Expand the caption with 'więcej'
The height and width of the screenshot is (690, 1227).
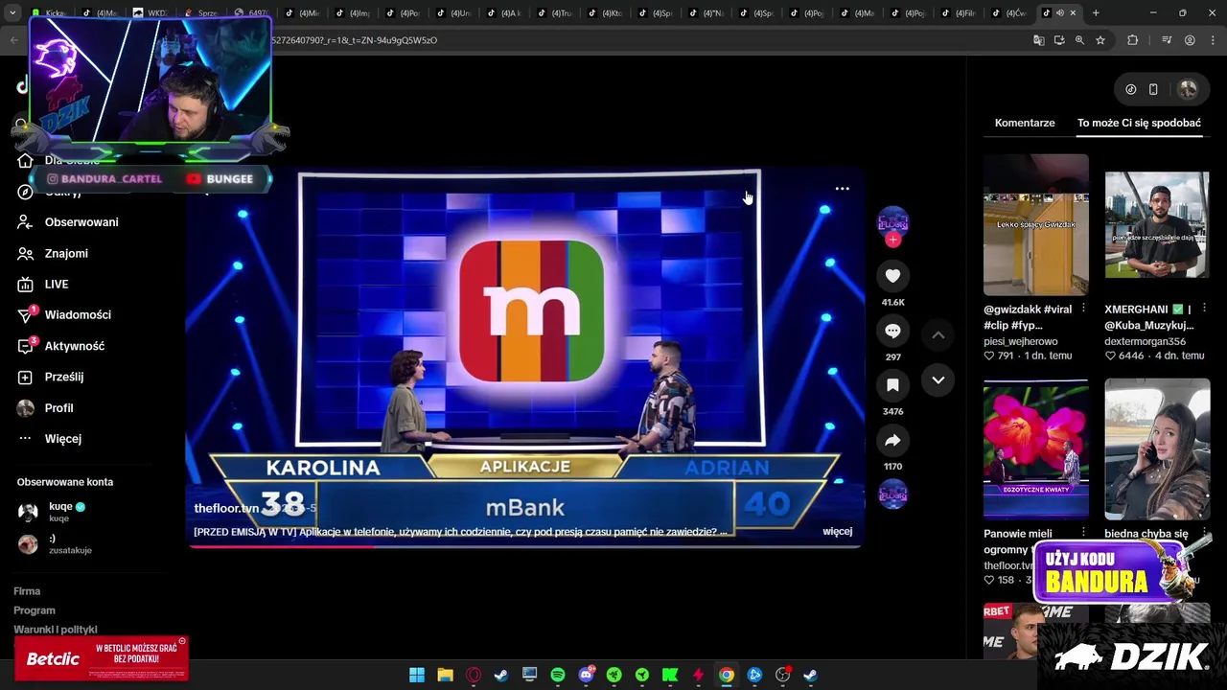click(x=837, y=531)
